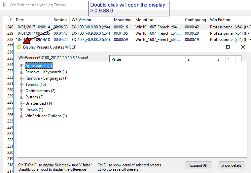Click the Value column header

pyautogui.click(x=147, y=59)
